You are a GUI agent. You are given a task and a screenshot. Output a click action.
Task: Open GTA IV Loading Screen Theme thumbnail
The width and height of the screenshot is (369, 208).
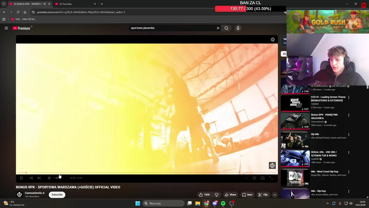pos(295,103)
